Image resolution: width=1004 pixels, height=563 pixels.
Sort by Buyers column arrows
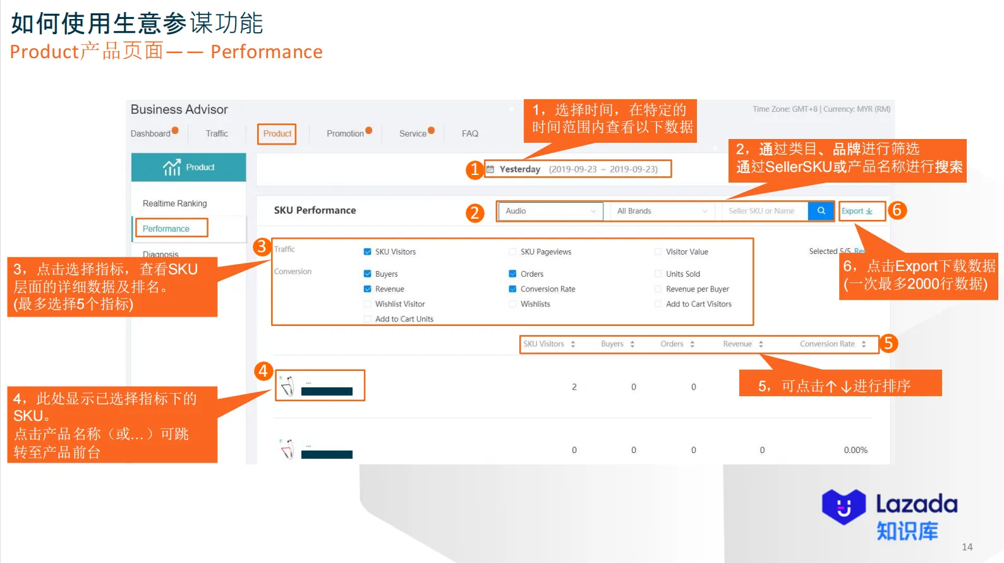pos(632,344)
